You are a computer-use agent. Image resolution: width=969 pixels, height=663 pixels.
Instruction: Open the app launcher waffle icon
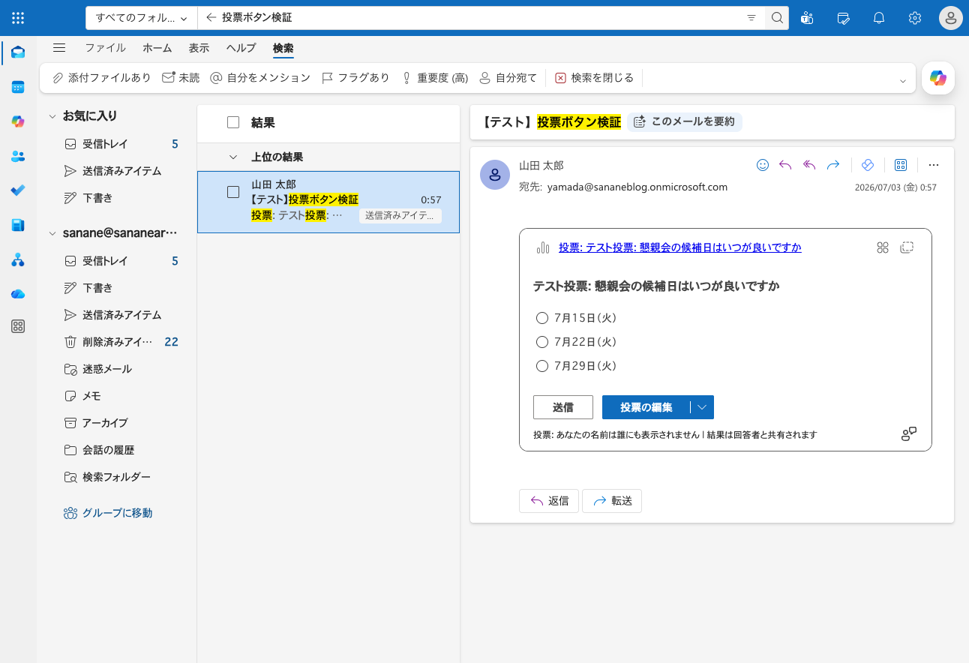pos(18,18)
